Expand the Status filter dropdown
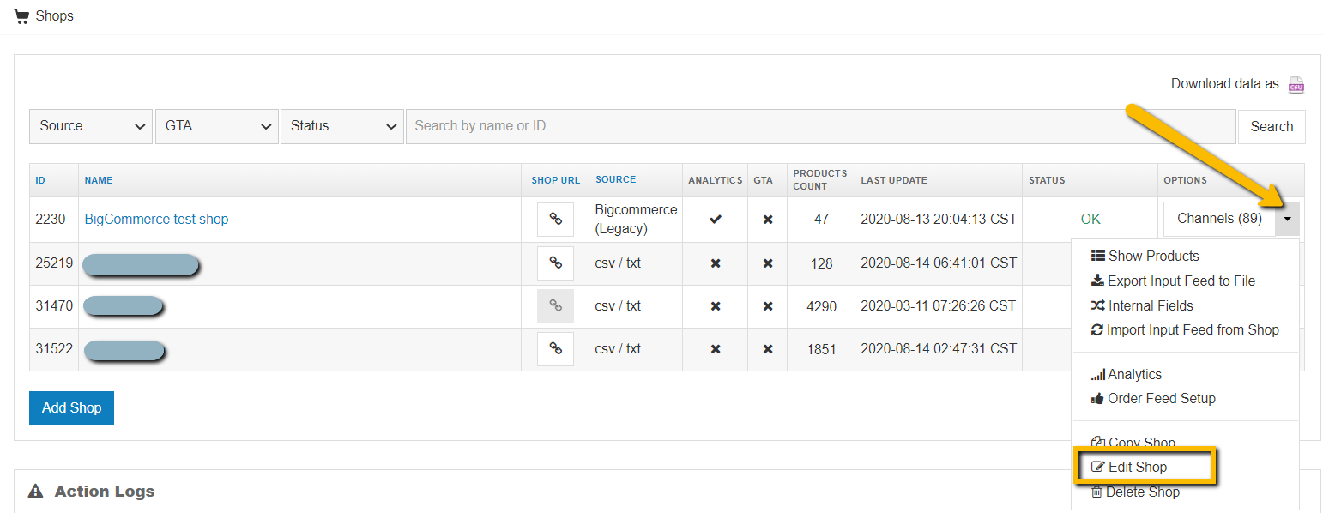Screen dimensions: 1323x513 341,126
